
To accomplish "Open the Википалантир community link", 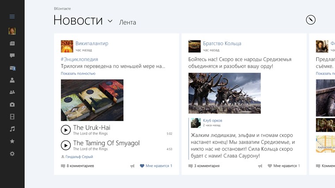I will 92,43.
